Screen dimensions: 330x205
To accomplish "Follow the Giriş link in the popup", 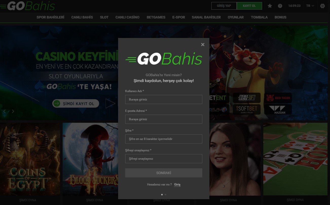I will click(x=177, y=184).
